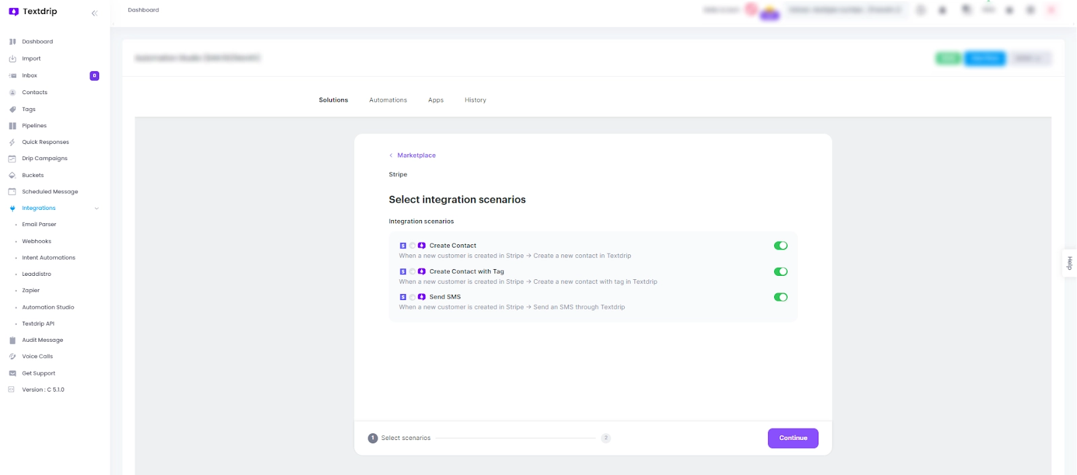
Task: Select Webhooks in the sidebar
Action: click(x=36, y=242)
